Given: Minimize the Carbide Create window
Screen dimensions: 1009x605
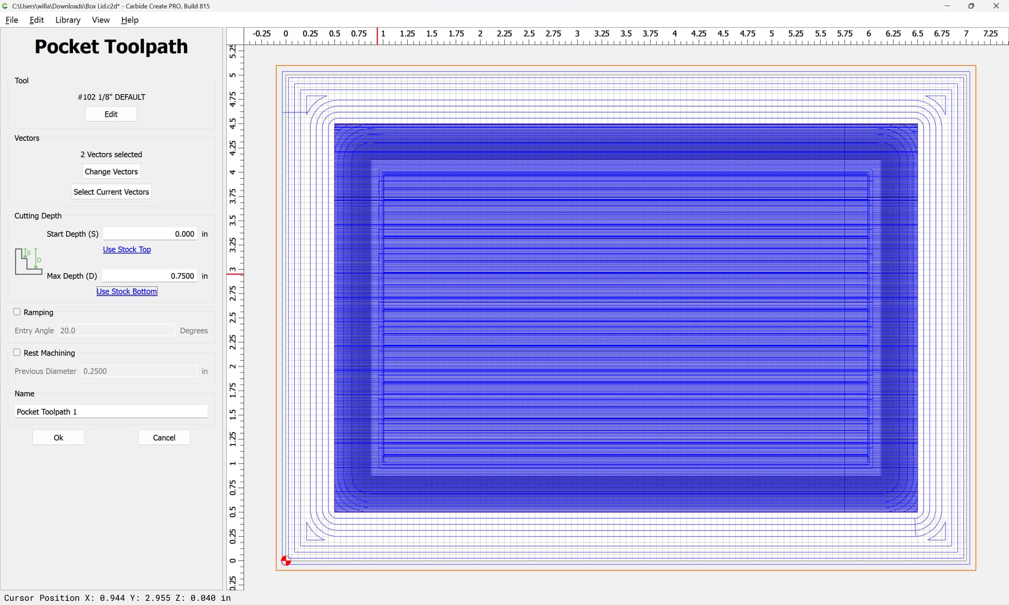Looking at the screenshot, I should pos(947,6).
